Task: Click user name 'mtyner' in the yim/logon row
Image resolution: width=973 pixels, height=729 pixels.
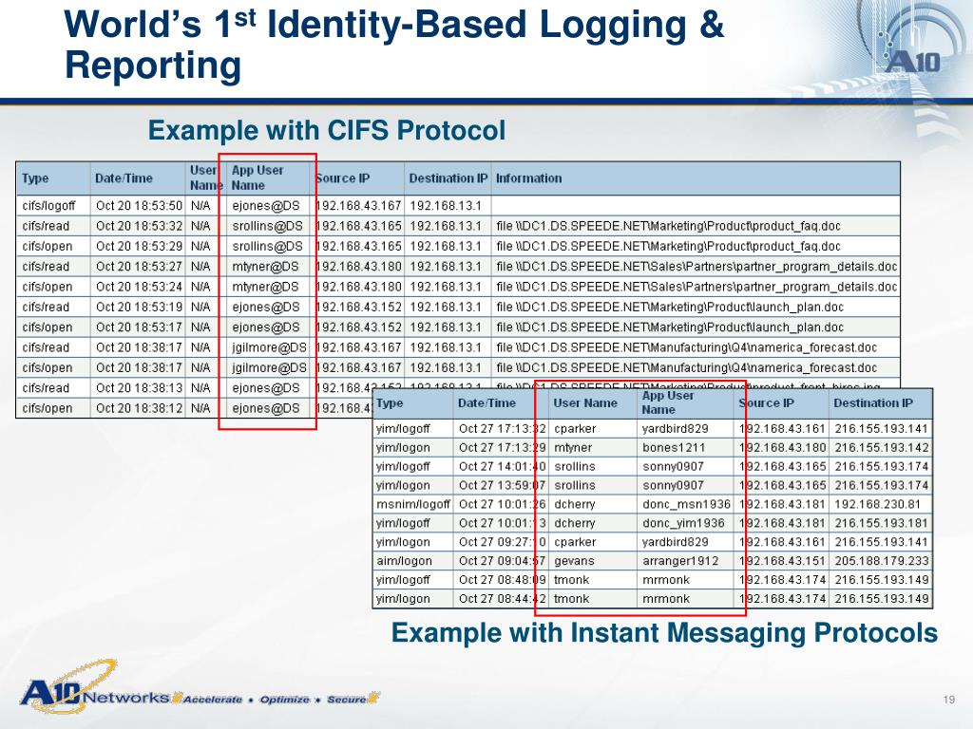Action: [x=573, y=448]
